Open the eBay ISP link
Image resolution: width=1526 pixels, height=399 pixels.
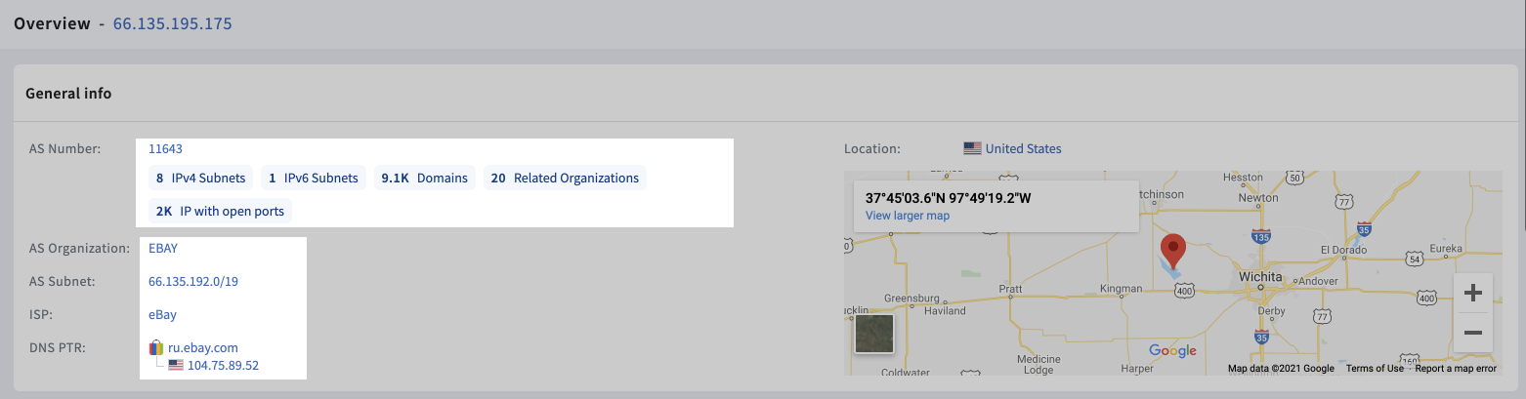(162, 314)
